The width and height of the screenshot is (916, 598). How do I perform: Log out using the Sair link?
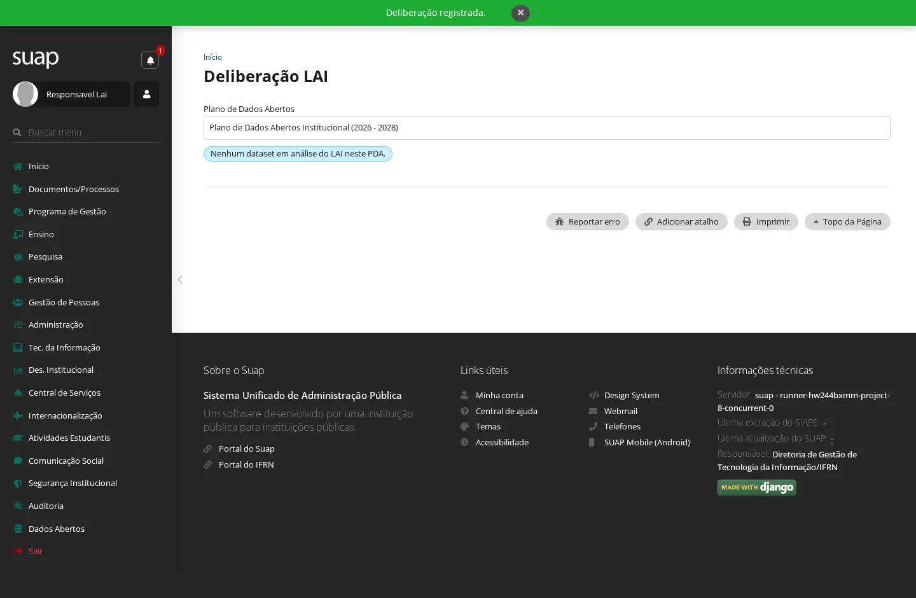tap(36, 551)
